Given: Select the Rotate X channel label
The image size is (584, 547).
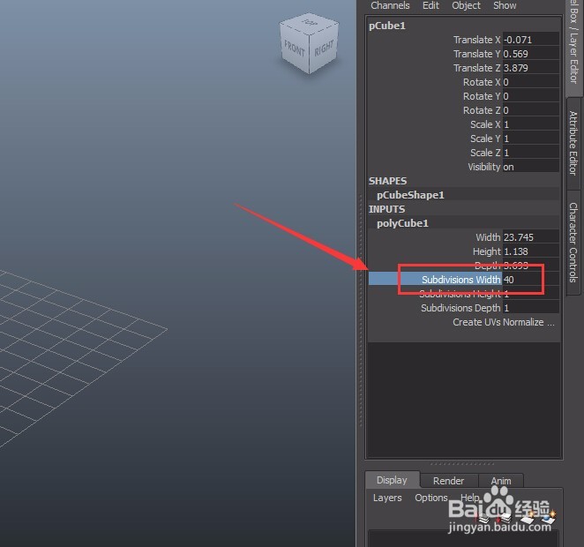Looking at the screenshot, I should [482, 82].
